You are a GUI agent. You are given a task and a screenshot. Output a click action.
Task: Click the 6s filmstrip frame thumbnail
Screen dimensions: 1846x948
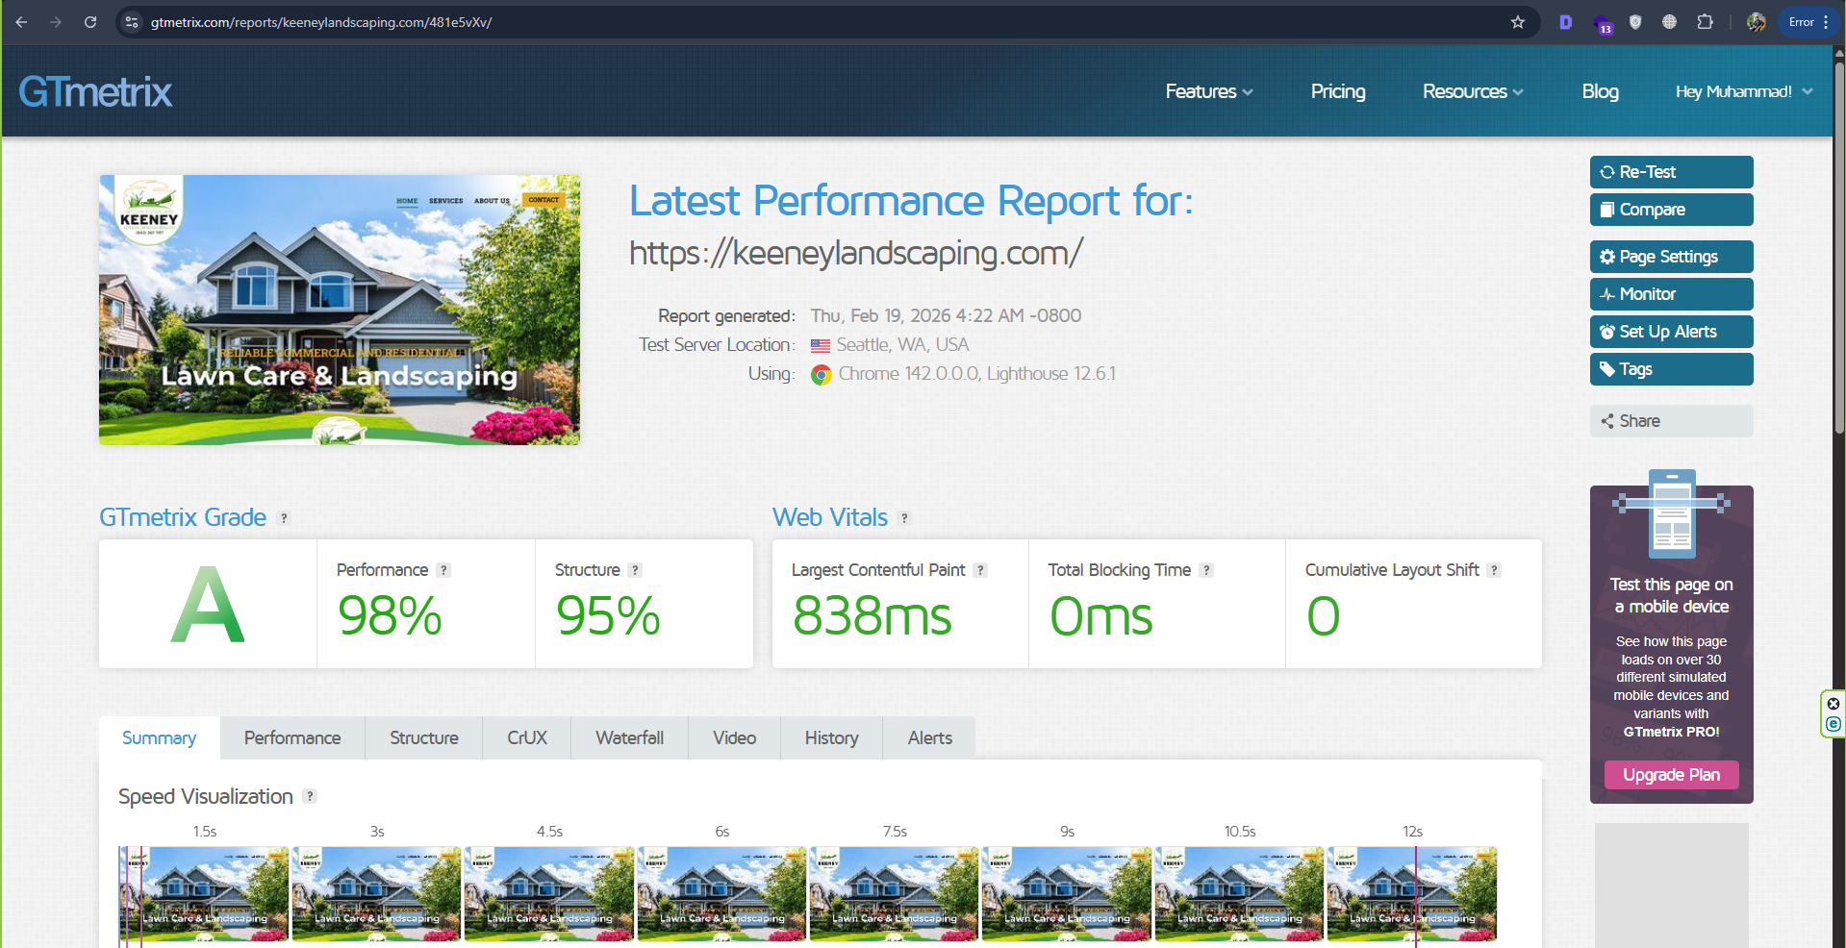[x=721, y=893]
